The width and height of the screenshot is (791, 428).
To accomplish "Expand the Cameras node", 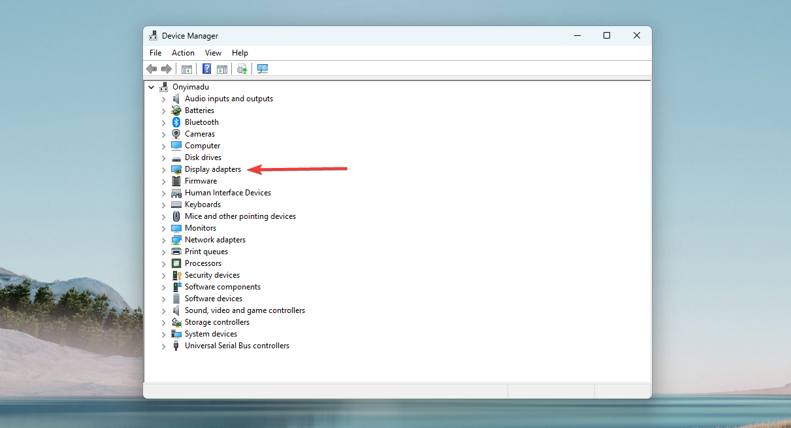I will click(163, 134).
